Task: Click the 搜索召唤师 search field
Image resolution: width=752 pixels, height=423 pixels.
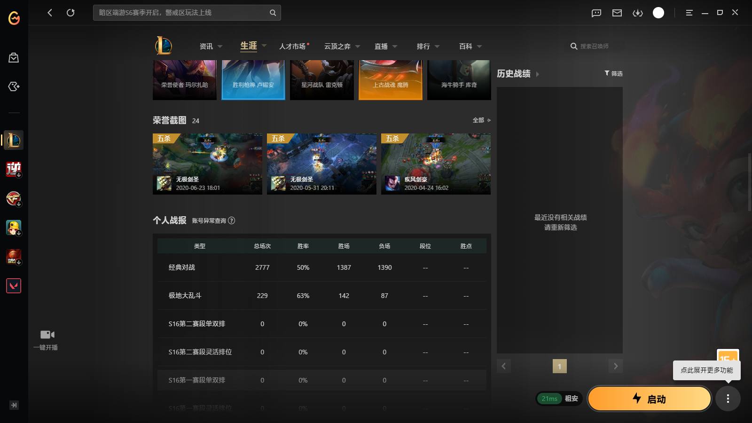Action: [594, 46]
